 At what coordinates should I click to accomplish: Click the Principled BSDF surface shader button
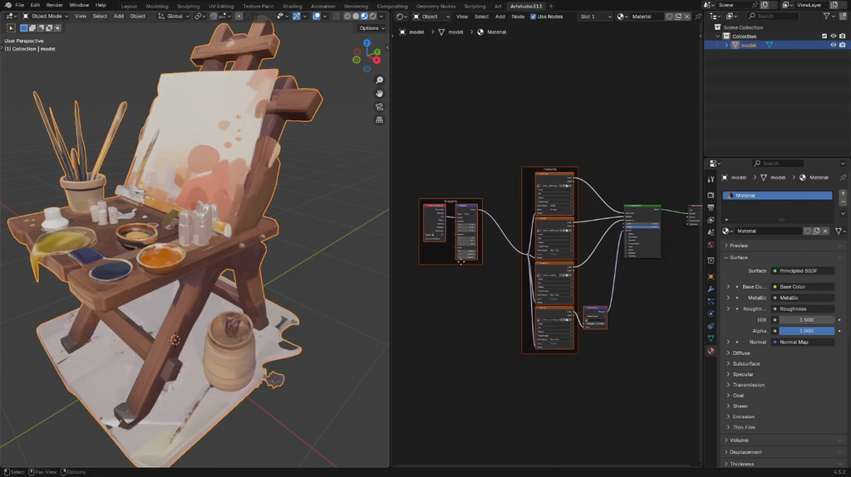(803, 271)
